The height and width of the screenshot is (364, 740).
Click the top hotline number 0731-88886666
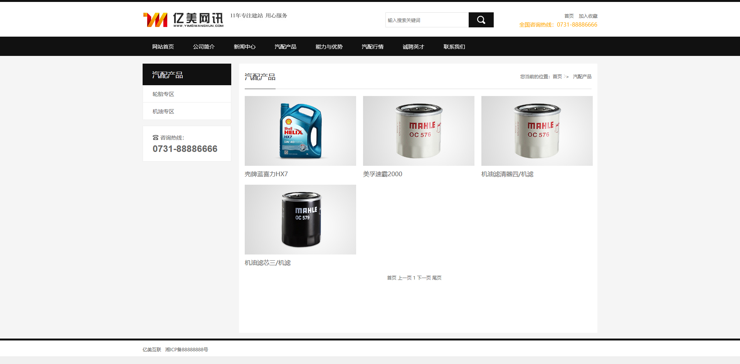[577, 25]
